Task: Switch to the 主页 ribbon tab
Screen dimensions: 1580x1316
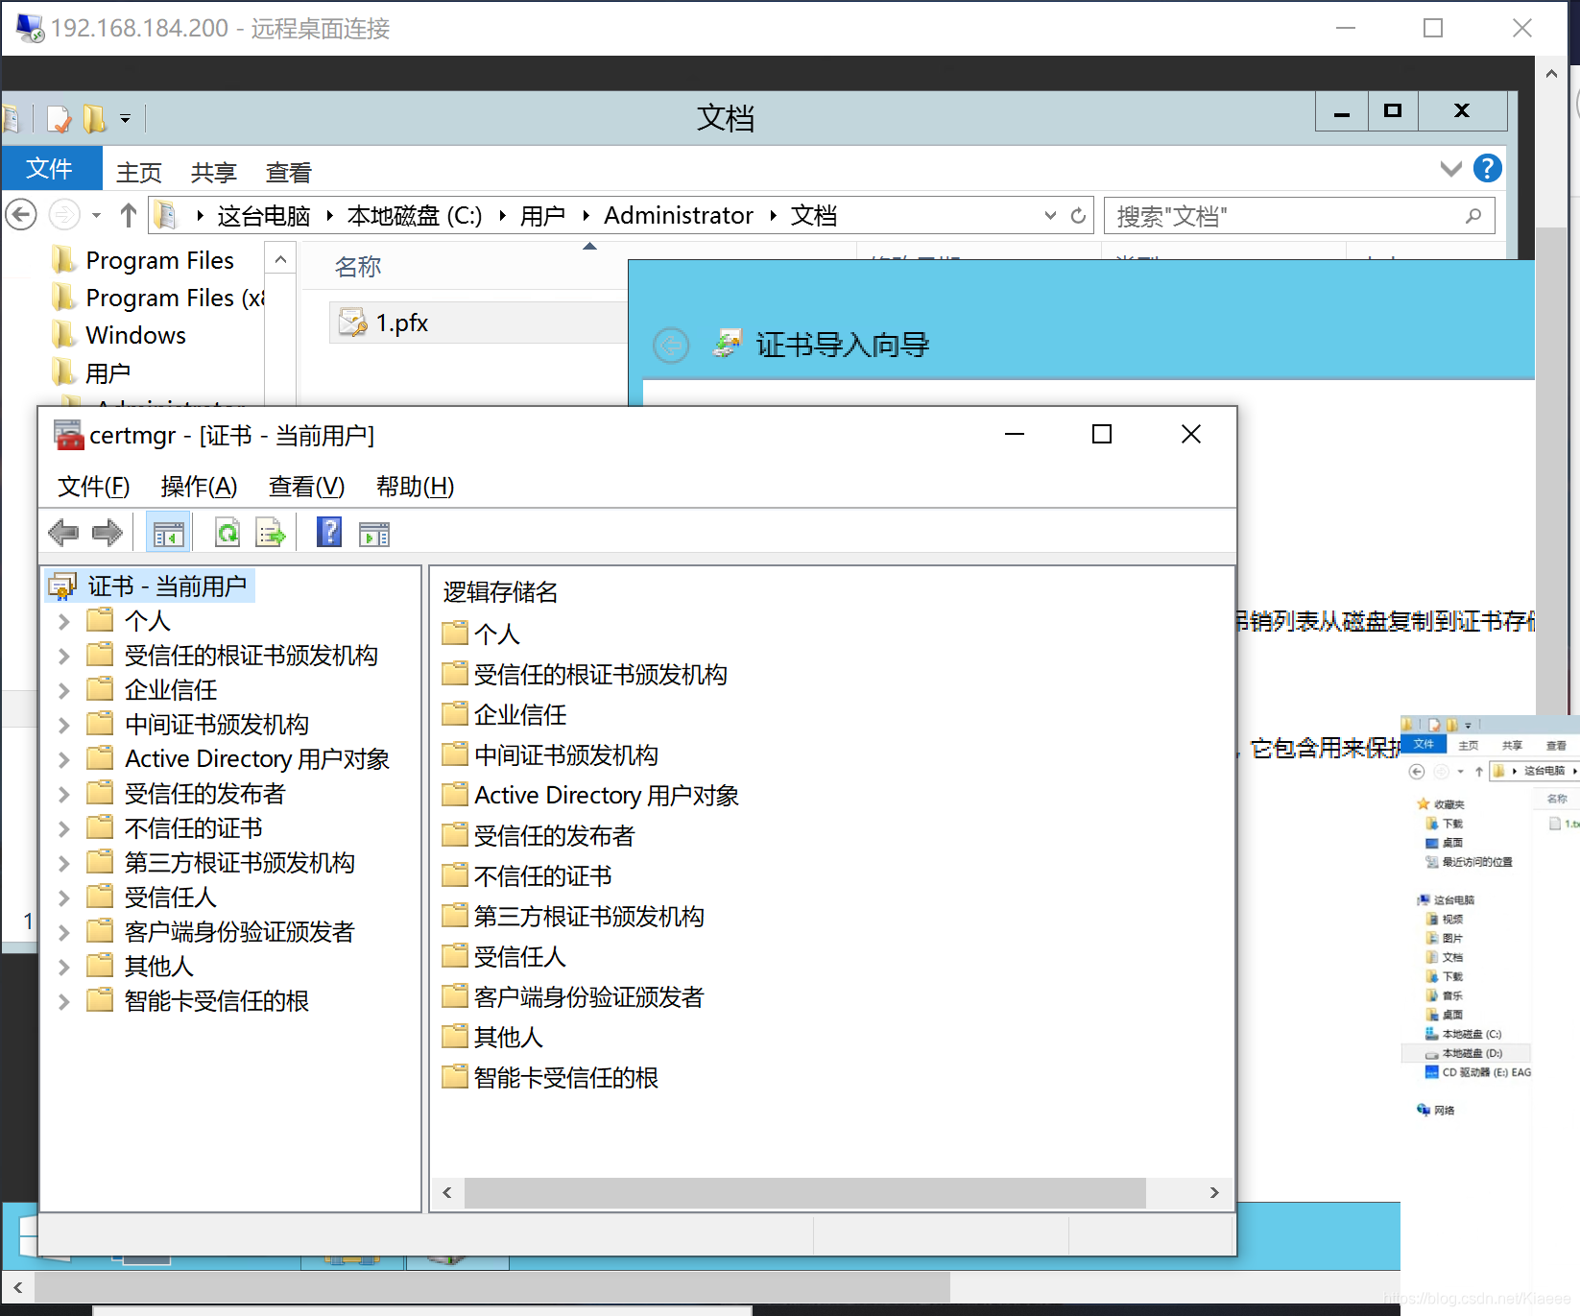Action: [139, 173]
